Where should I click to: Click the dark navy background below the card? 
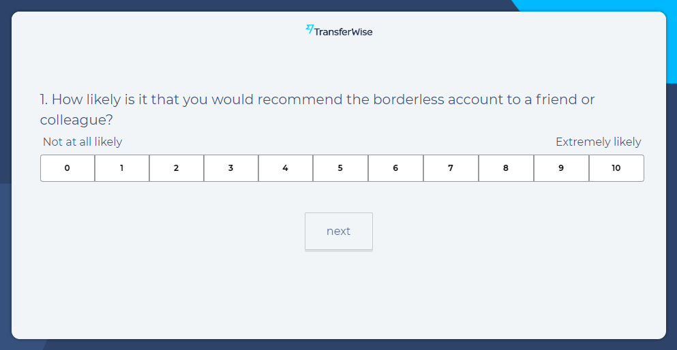pos(341,345)
